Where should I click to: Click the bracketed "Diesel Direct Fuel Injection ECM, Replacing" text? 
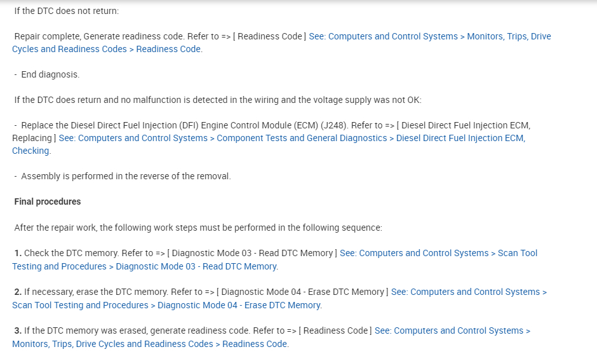coord(467,125)
